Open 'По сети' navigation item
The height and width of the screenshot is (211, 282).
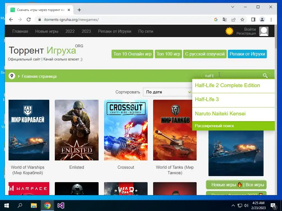pos(146,31)
